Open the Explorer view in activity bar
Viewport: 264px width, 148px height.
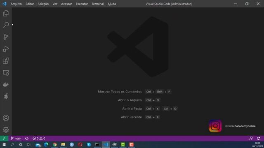(6, 13)
